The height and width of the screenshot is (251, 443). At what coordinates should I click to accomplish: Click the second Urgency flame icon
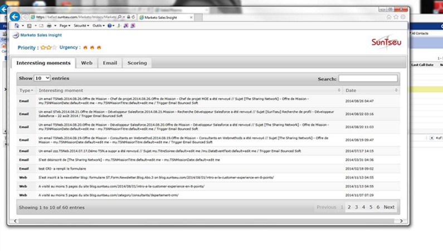click(92, 47)
